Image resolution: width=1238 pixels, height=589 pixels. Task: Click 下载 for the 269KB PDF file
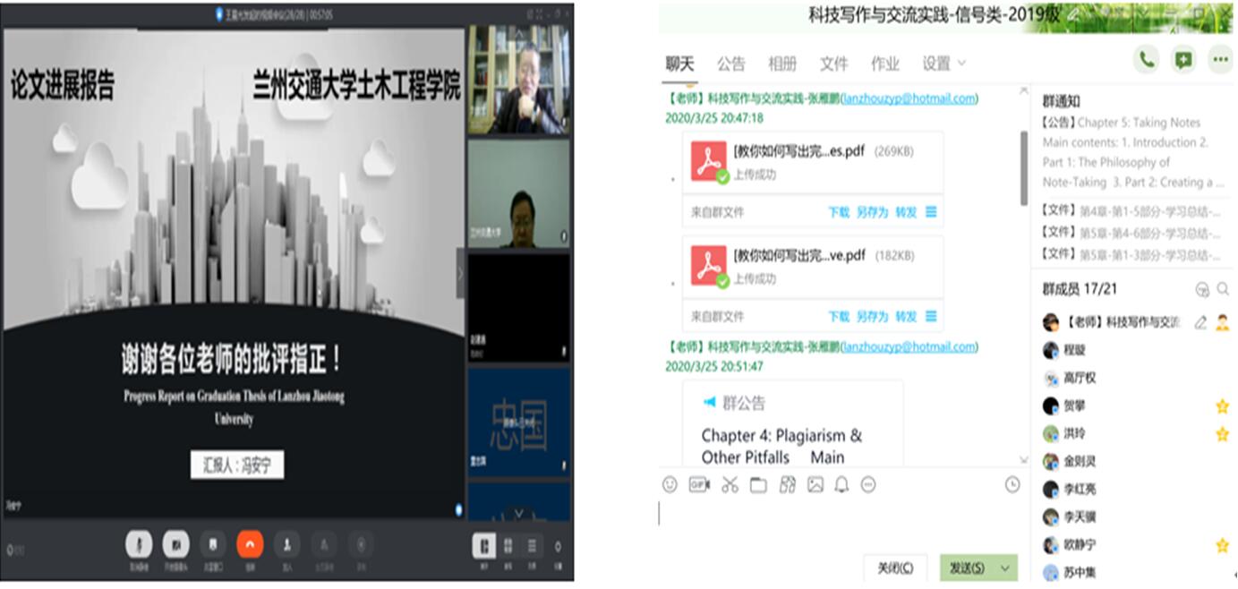838,212
